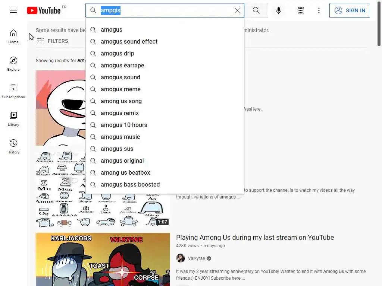
Task: Open the white cartoon face thumbnail
Action: (x=61, y=108)
